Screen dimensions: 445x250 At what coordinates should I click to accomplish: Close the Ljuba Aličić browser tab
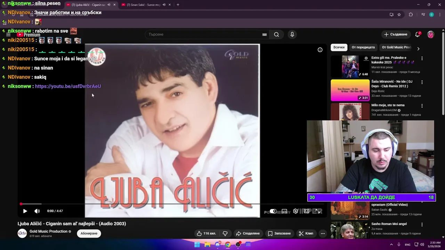pyautogui.click(x=114, y=5)
